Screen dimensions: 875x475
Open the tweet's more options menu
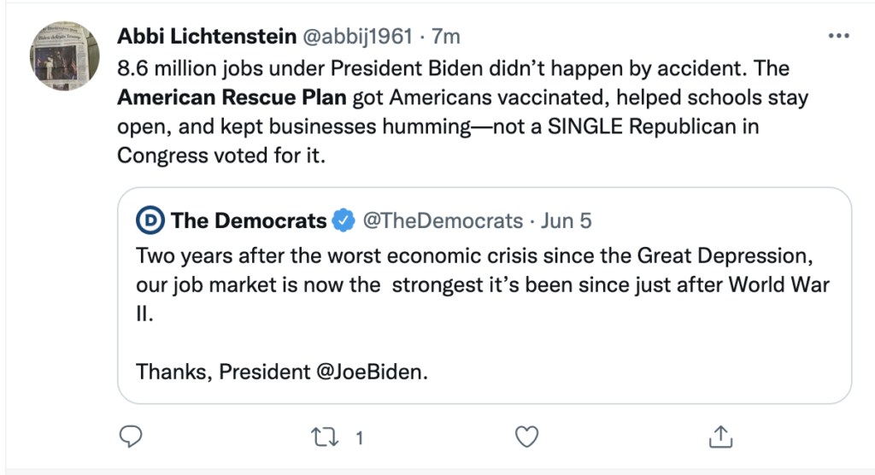click(838, 36)
